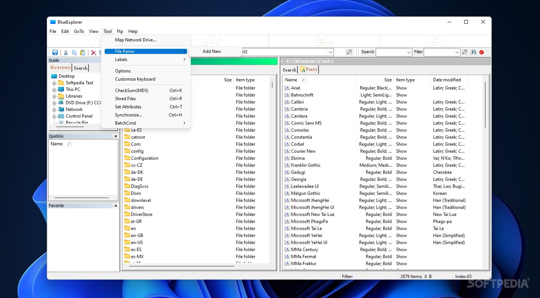Open Options from Tool menu
The height and width of the screenshot is (298, 540).
coord(146,71)
